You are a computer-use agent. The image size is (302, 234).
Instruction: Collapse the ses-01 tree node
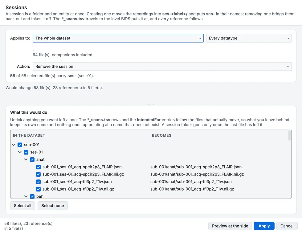coord(20,152)
